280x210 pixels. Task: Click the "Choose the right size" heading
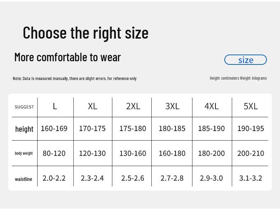(85, 33)
